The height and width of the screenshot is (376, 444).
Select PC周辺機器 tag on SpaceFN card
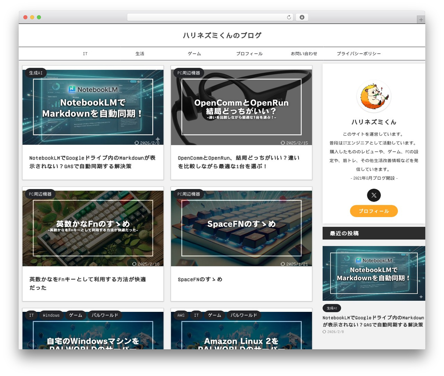click(189, 194)
